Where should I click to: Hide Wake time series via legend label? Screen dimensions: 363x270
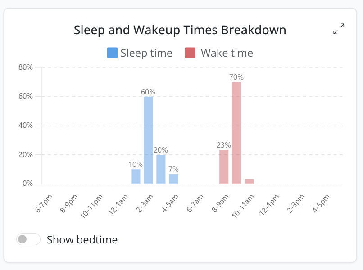pos(227,53)
